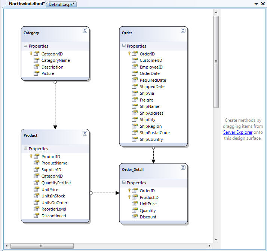This screenshot has width=267, height=251.
Task: Click the property icon beside Discontinued
Action: pos(36,216)
